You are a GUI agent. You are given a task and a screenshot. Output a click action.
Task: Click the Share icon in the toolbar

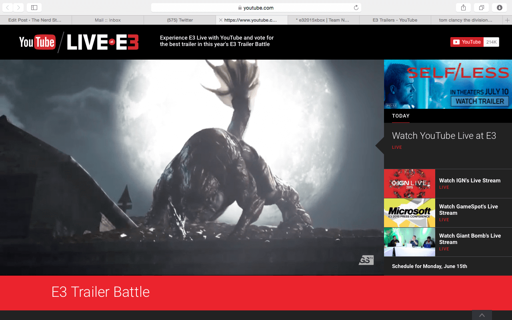click(x=463, y=7)
